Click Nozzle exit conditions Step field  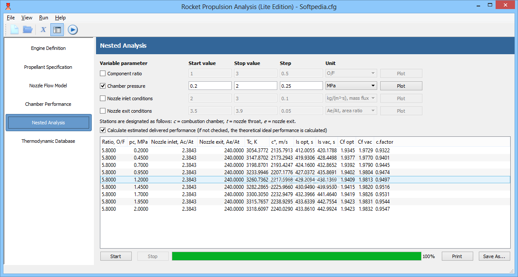tap(301, 111)
